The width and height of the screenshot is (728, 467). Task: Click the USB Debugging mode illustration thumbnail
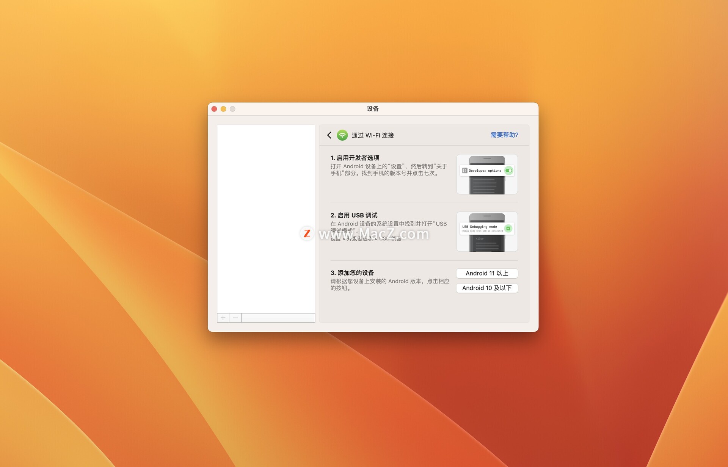pyautogui.click(x=487, y=232)
